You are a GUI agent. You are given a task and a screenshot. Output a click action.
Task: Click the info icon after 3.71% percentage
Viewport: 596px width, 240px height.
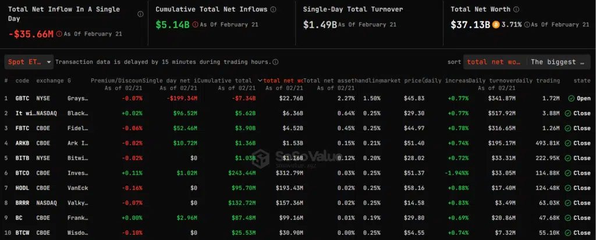click(527, 24)
